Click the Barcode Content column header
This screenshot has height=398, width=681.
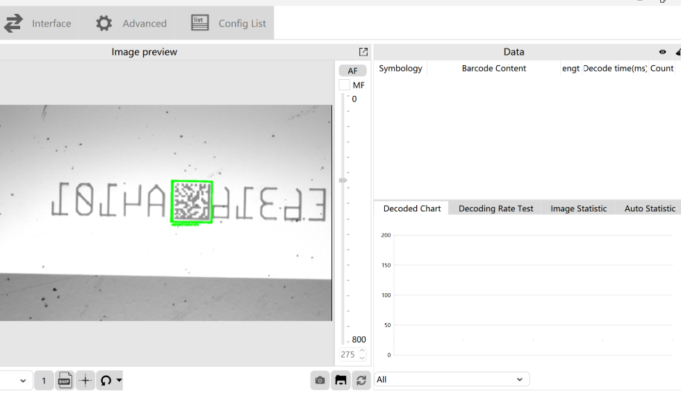(494, 68)
